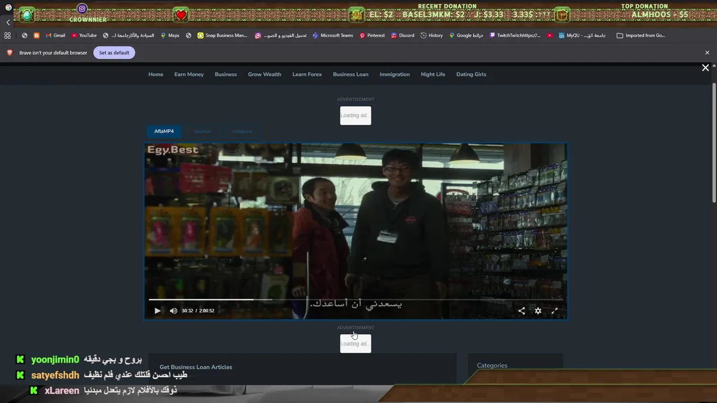The height and width of the screenshot is (403, 717).
Task: Open the Earn Money menu item
Action: (189, 74)
